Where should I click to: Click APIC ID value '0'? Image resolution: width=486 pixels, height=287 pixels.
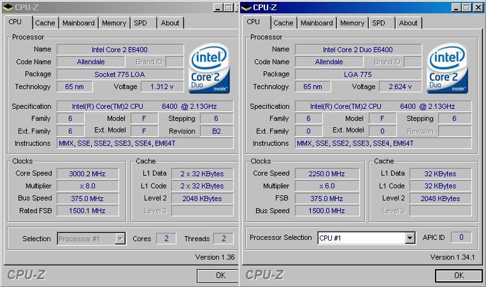coord(461,237)
